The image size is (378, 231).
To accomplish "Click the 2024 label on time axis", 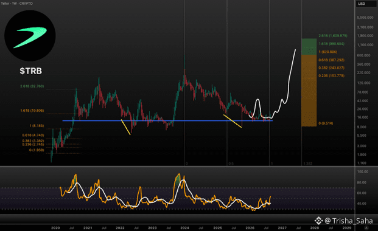I will (x=184, y=228).
